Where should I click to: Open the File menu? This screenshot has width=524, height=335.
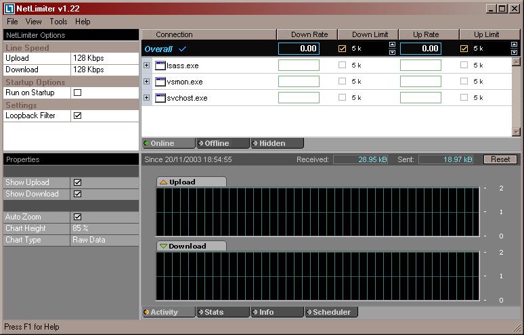click(12, 22)
